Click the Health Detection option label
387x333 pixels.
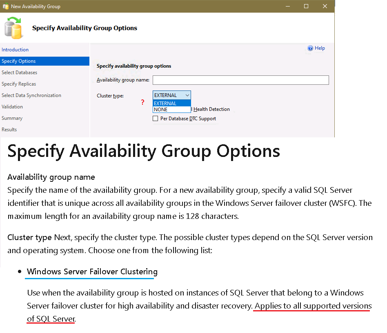pos(211,109)
